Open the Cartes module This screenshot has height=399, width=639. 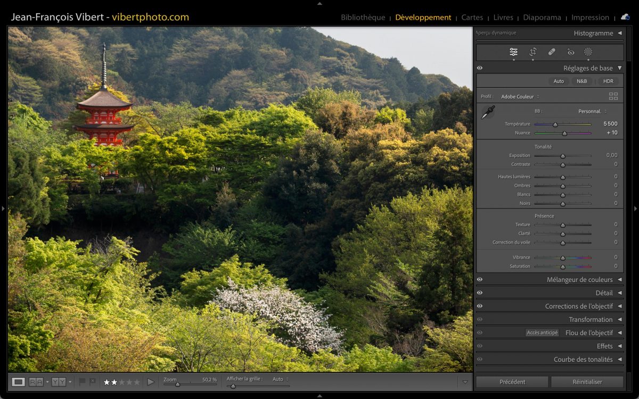472,18
